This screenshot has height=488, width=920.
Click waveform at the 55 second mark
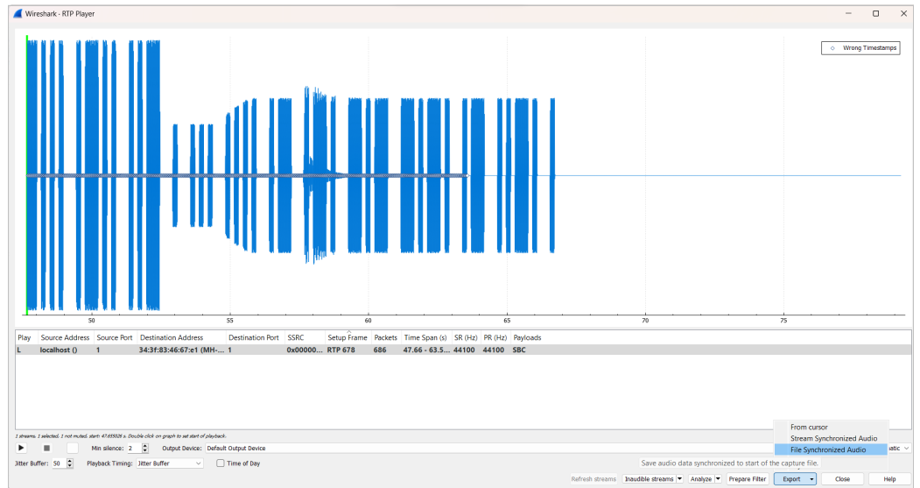230,175
